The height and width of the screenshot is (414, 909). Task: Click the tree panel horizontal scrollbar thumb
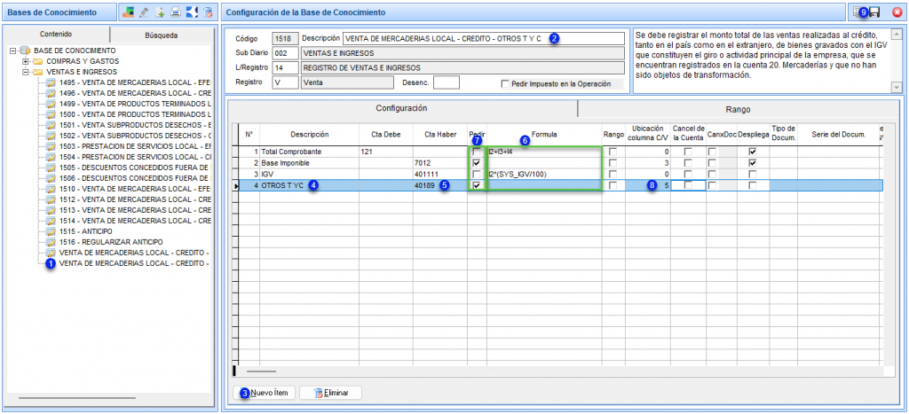pyautogui.click(x=76, y=398)
